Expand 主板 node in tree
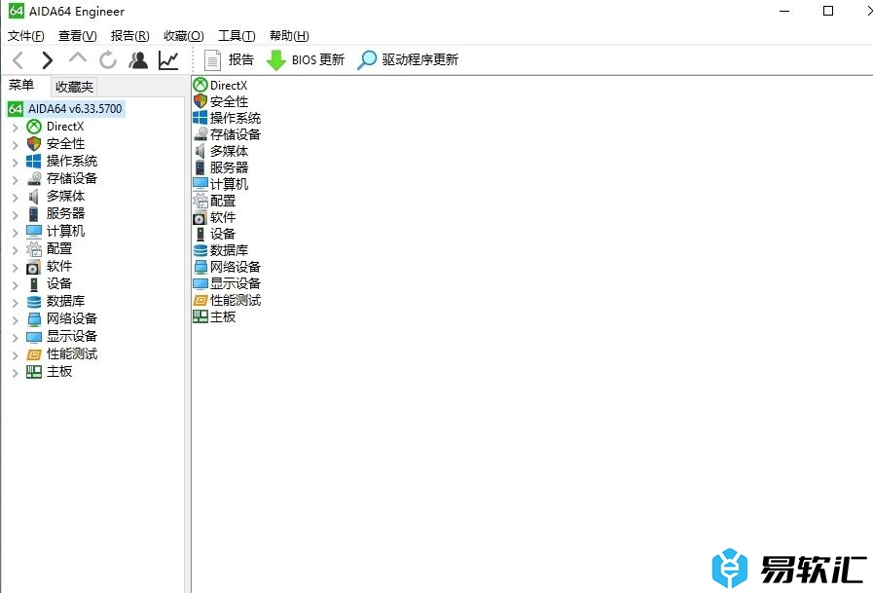Screen dimensions: 873x593 click(15, 373)
